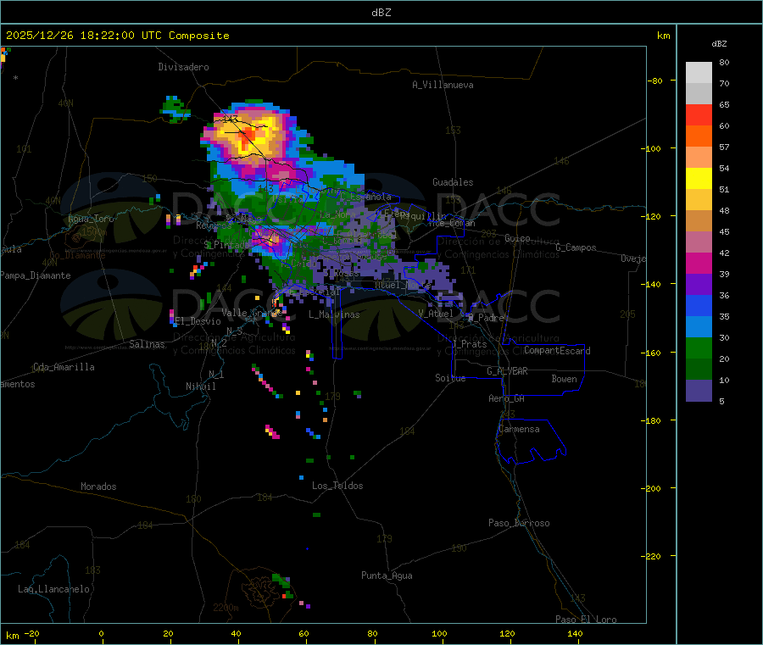Screen dimensions: 763x645
Task: Click the Carmensa place label
Action: pyautogui.click(x=519, y=429)
